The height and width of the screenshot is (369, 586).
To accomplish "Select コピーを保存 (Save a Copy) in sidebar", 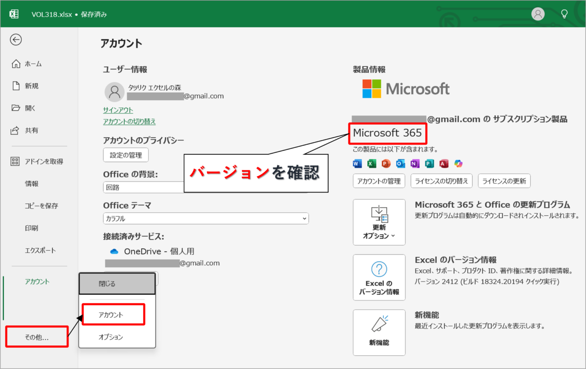I will tap(42, 206).
